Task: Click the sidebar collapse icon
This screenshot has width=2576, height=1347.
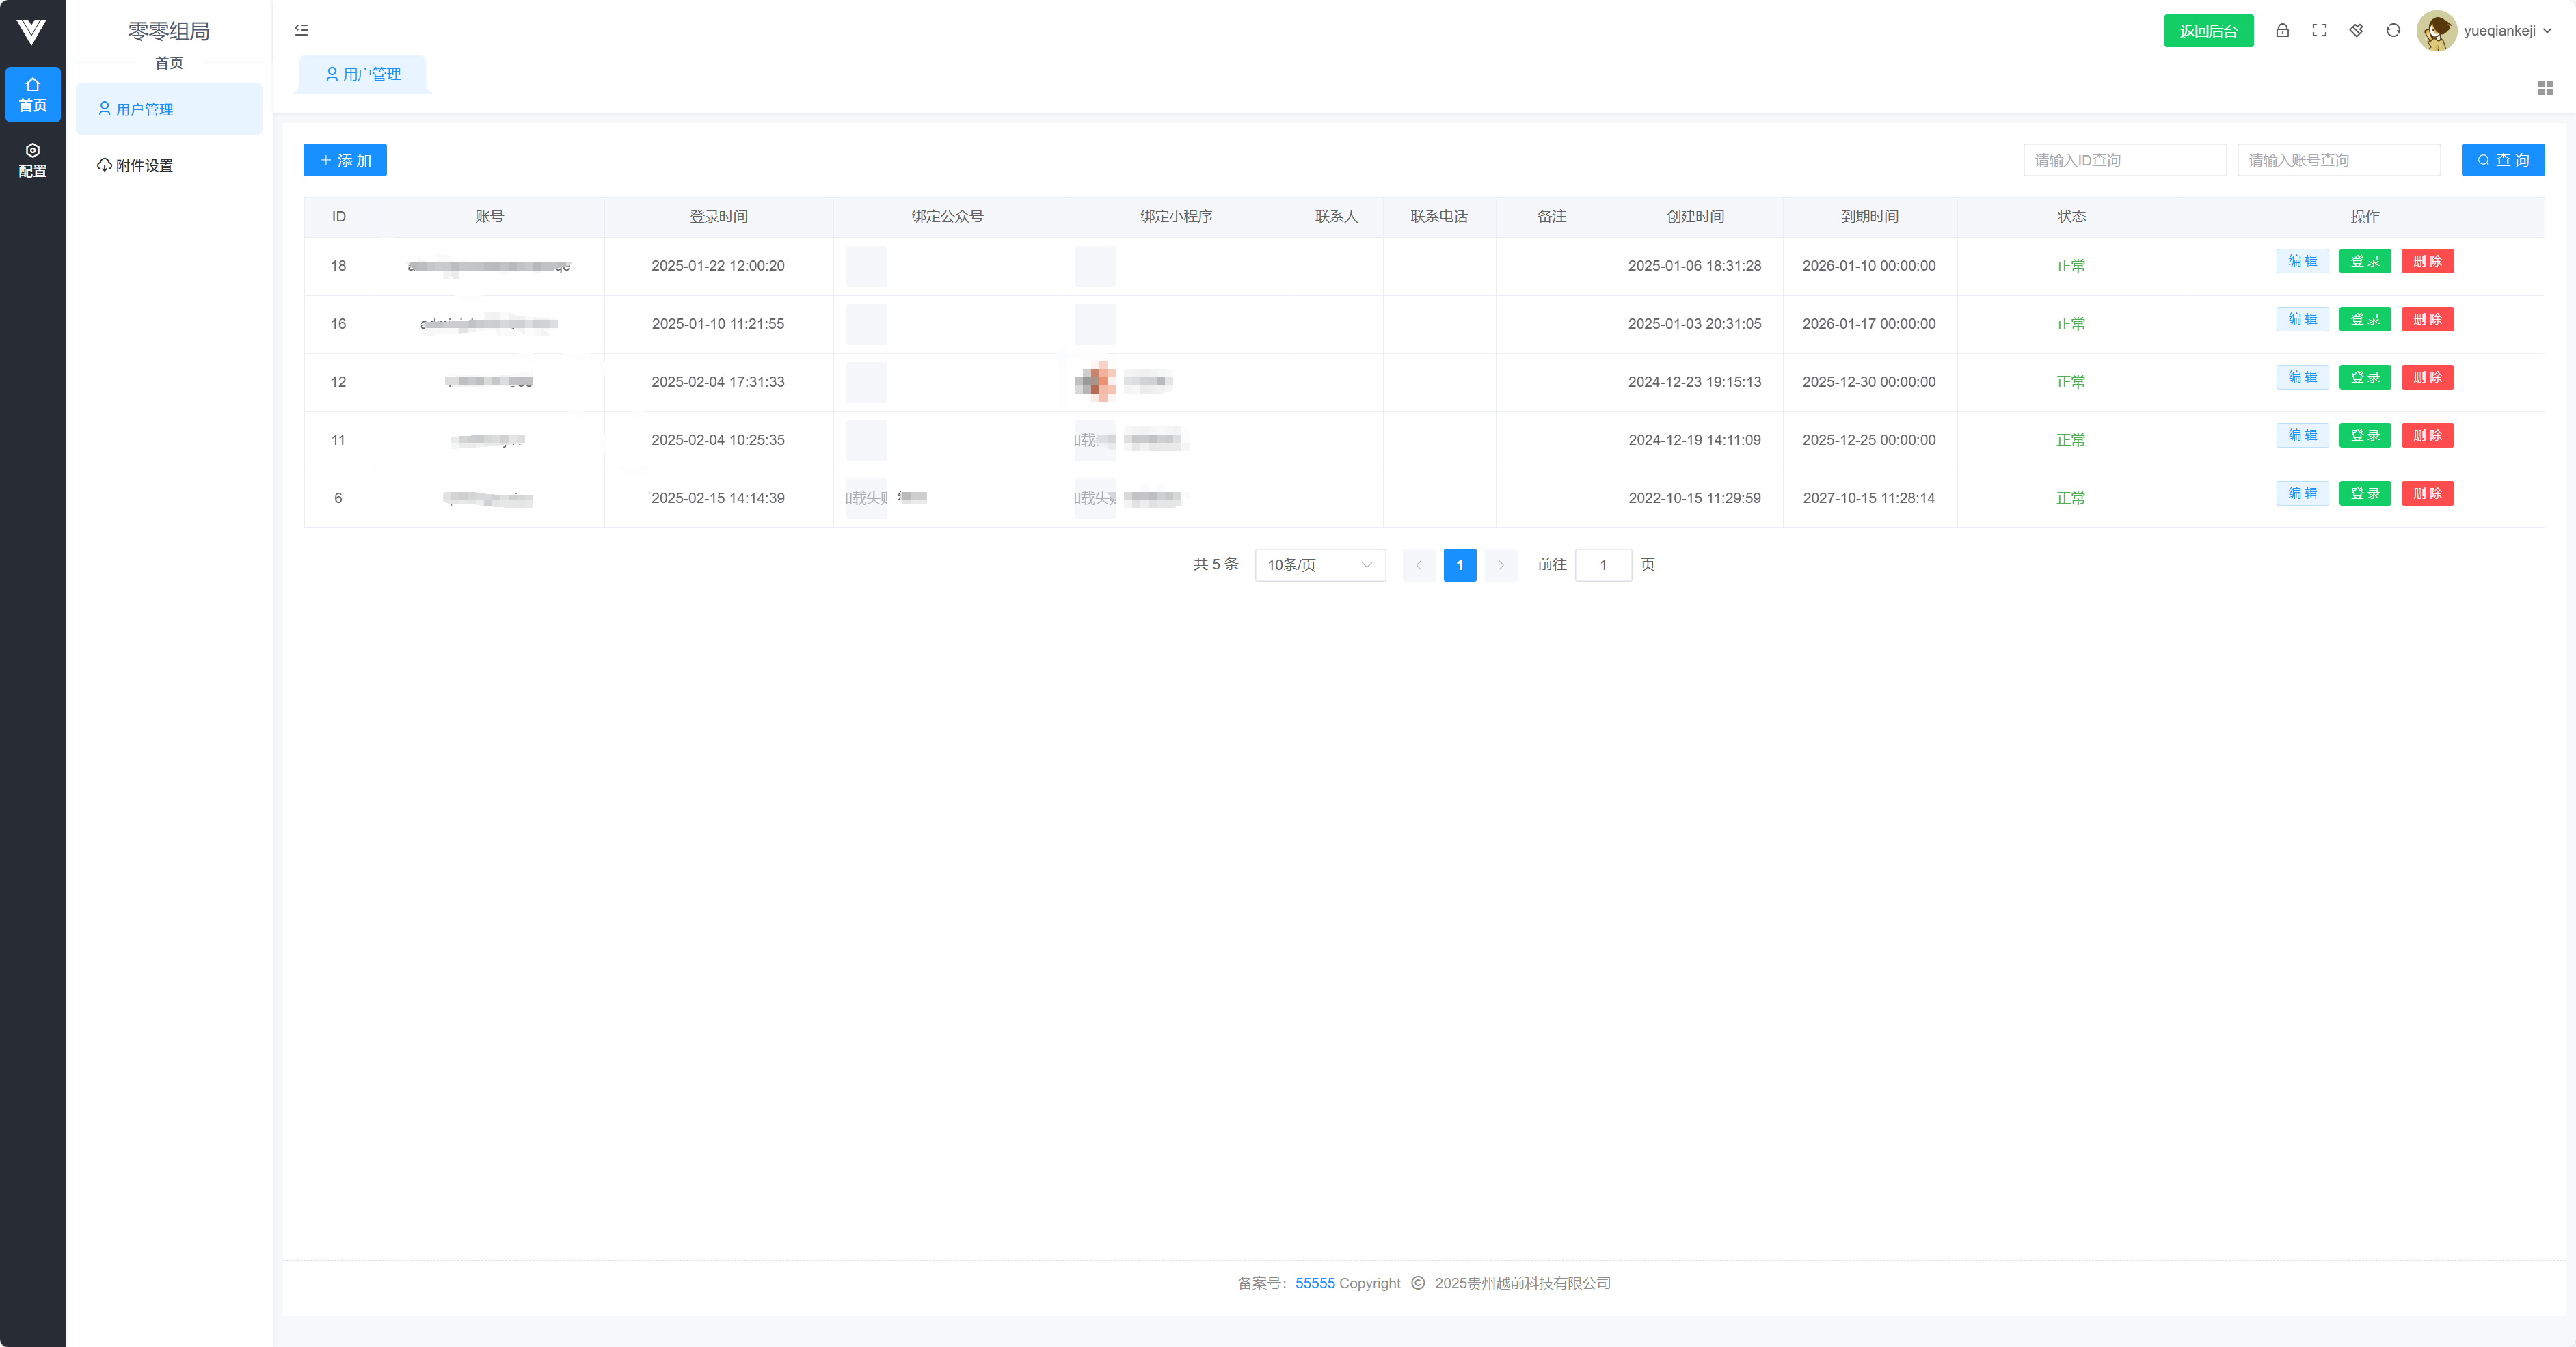Action: pos(301,30)
